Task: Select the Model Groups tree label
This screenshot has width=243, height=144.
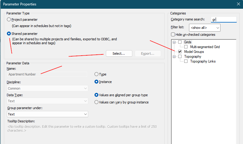Action: pyautogui.click(x=194, y=52)
